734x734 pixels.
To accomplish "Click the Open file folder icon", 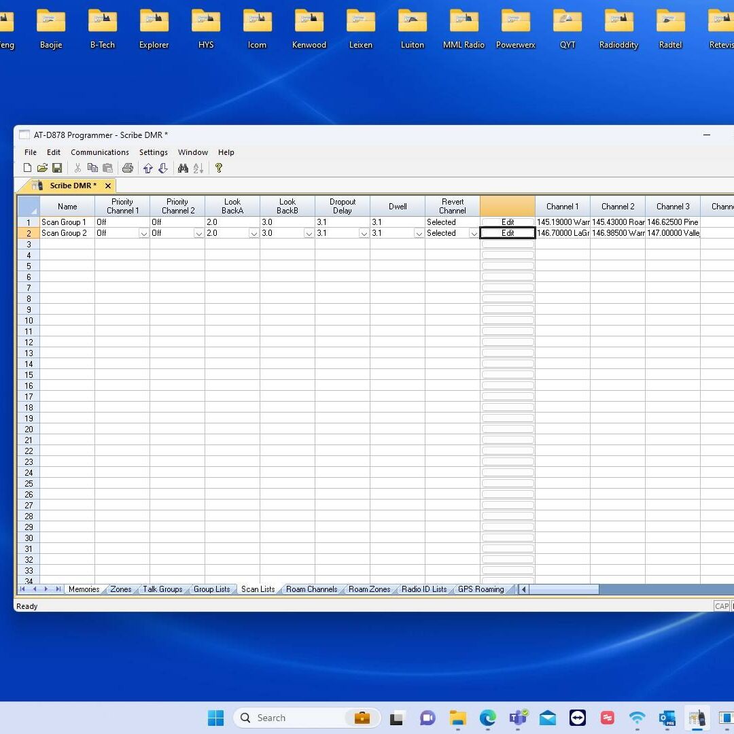I will click(43, 168).
